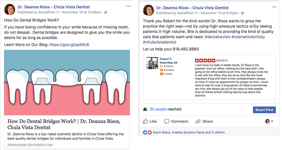Open Imelda Soriano-Feria in reactions list
The width and height of the screenshot is (282, 150).
coord(188,132)
